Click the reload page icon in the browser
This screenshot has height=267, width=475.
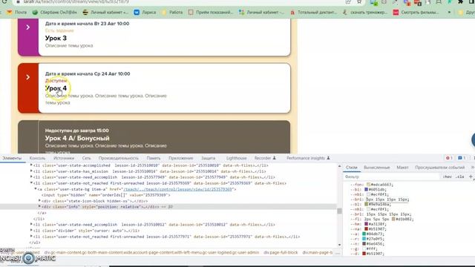tap(4, 1)
